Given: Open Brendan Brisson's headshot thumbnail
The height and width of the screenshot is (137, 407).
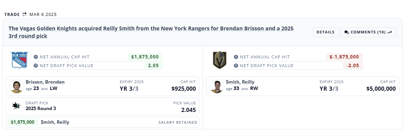Looking at the screenshot, I should pyautogui.click(x=17, y=86).
